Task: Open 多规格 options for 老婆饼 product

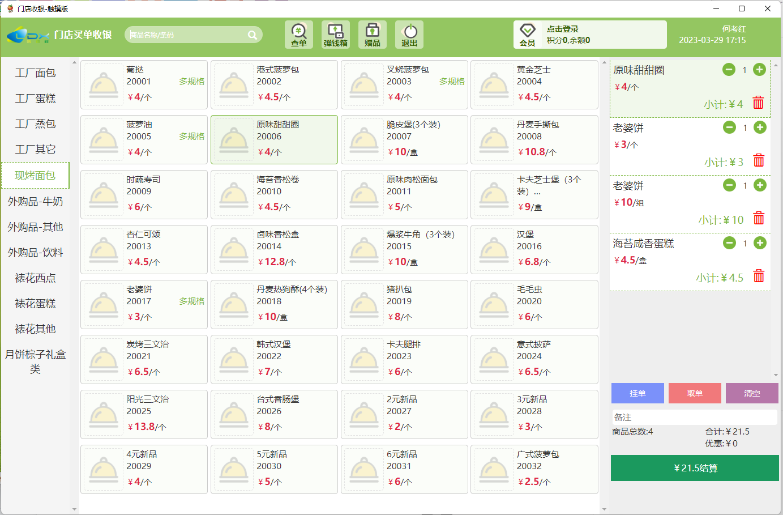Action: tap(192, 301)
